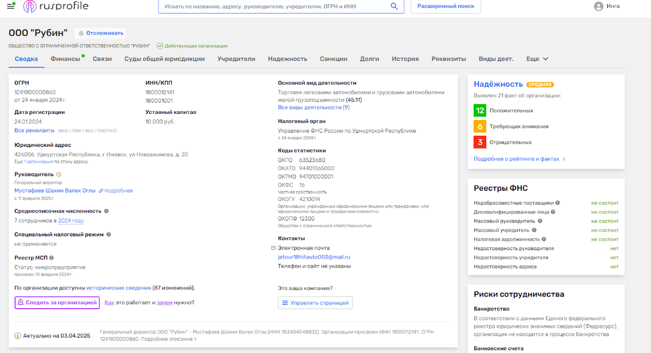Image resolution: width=651 pixels, height=353 pixels.
Task: Open the Долги tab
Action: pos(369,59)
